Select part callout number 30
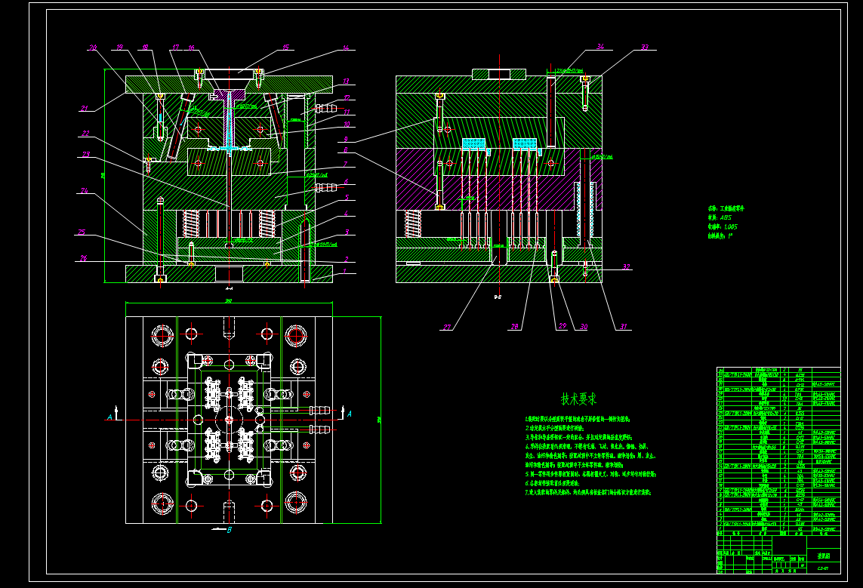863x588 pixels. point(584,327)
